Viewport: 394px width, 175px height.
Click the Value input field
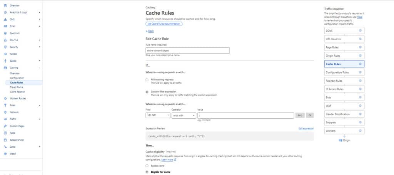(246, 115)
